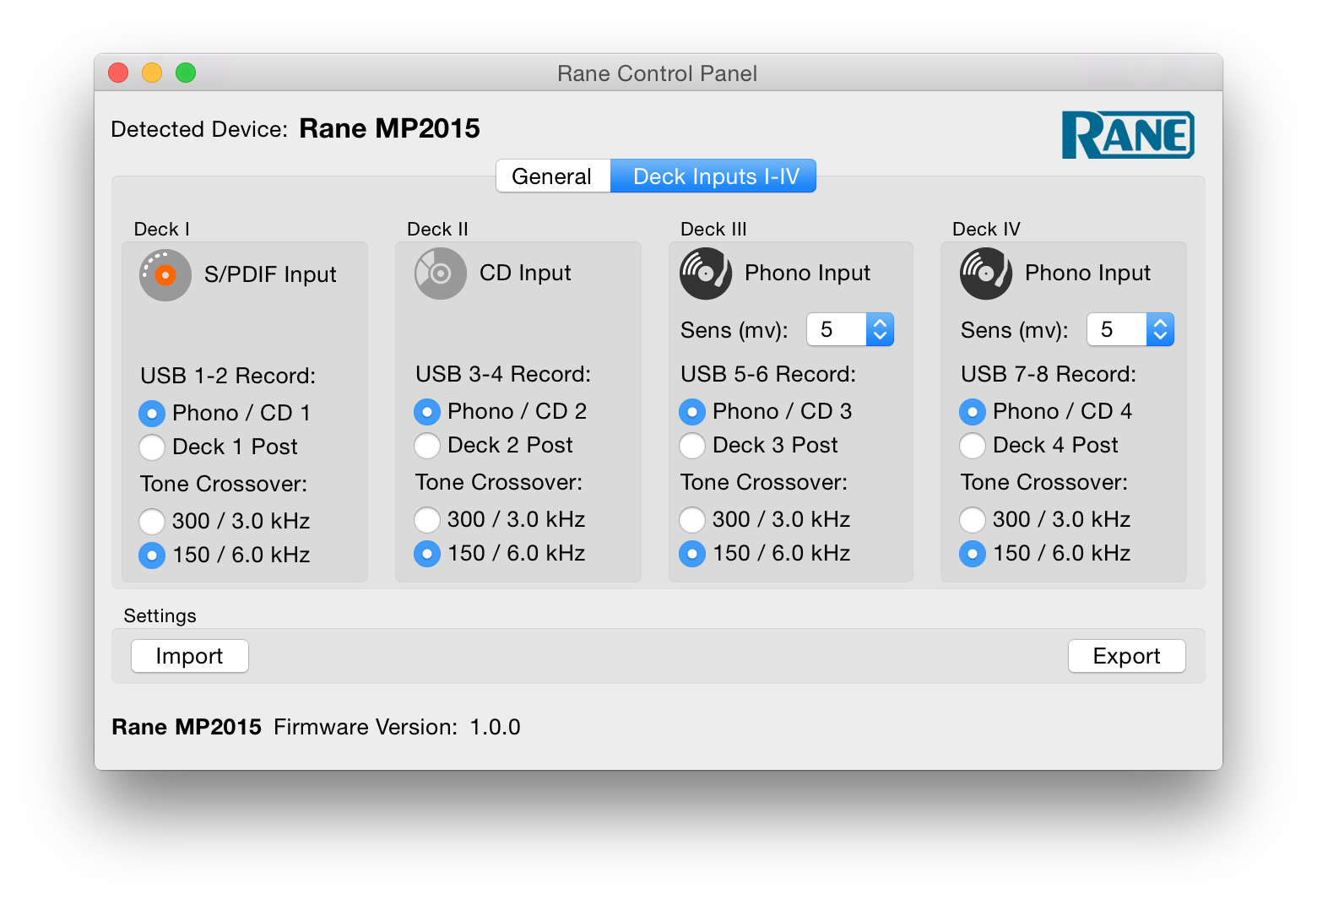This screenshot has height=905, width=1317.
Task: Select Phono / CD 3 for USB 5-6 Record
Action: tap(692, 411)
